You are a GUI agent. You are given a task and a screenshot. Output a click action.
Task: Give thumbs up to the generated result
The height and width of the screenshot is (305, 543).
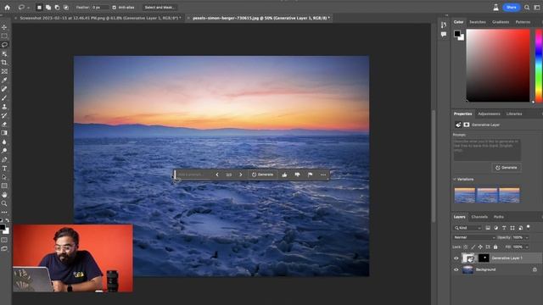point(284,175)
